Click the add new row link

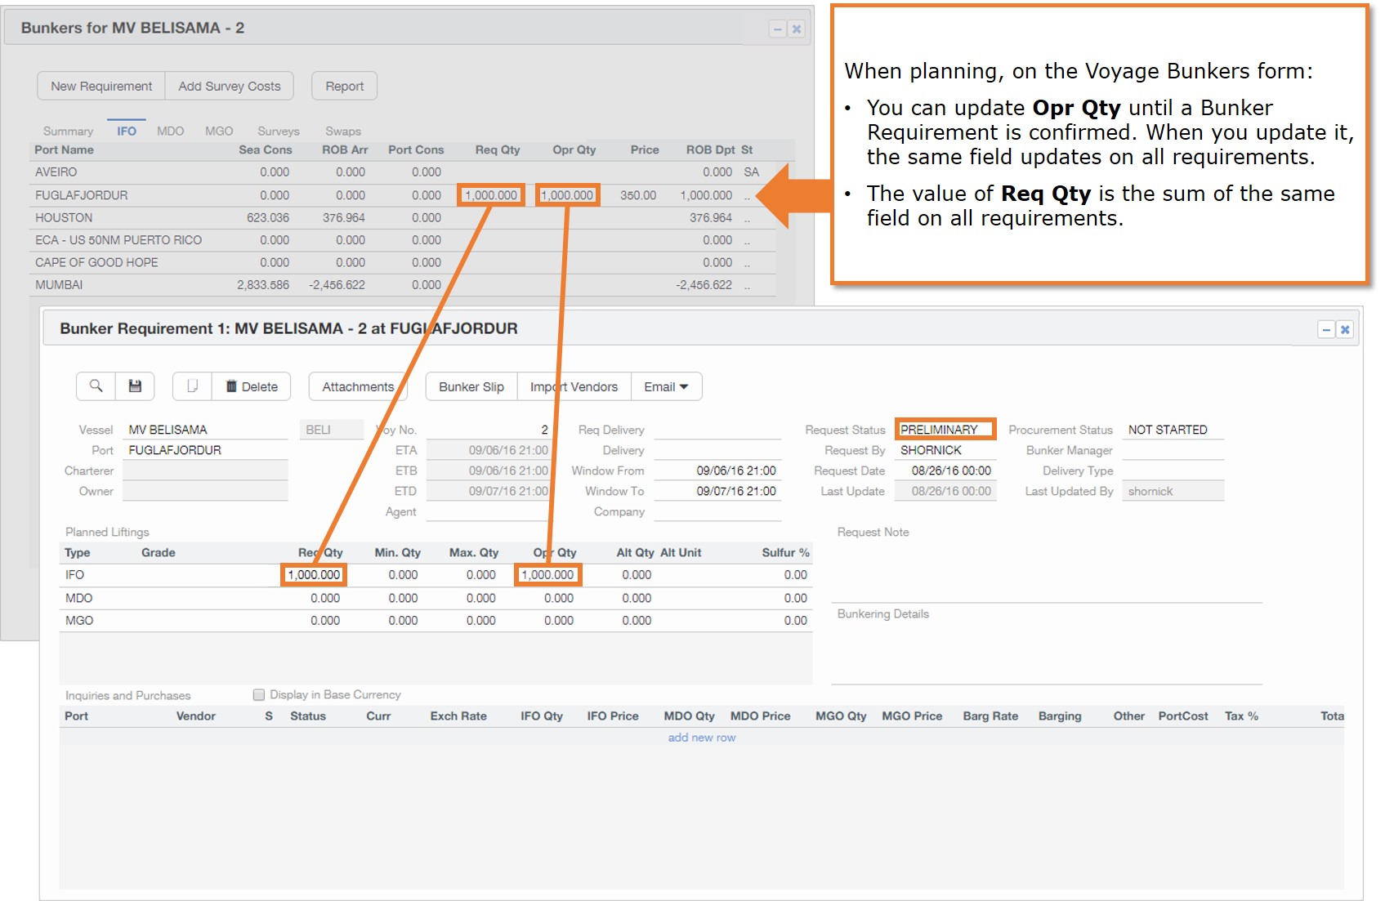[701, 738]
